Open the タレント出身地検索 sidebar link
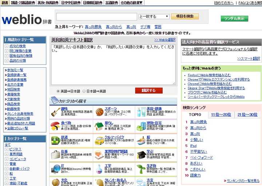The image size is (262, 186). pos(20,114)
